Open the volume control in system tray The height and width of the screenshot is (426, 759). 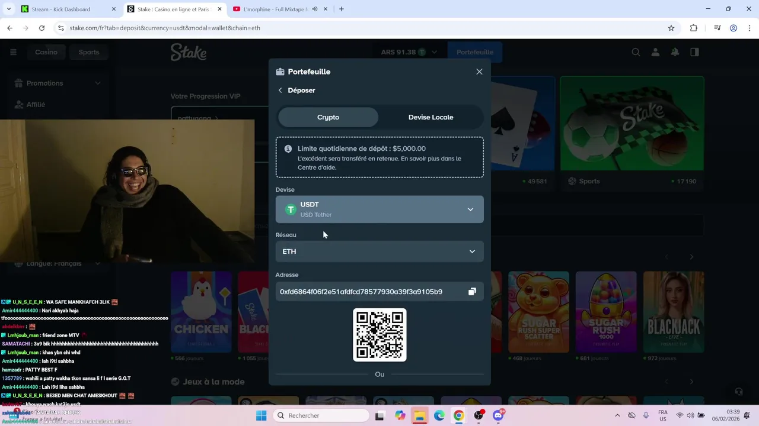pyautogui.click(x=690, y=415)
